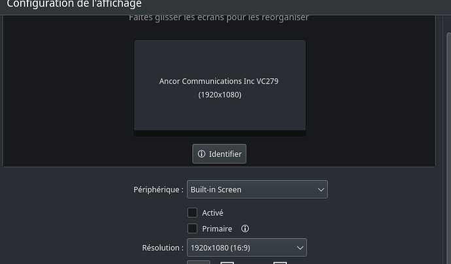The height and width of the screenshot is (264, 451).
Task: Click the (1920x1080) text inside the monitor preview
Action: (x=220, y=95)
